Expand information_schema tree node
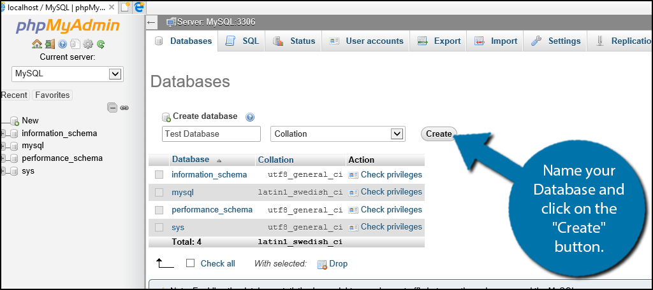The width and height of the screenshot is (653, 290). click(x=3, y=134)
